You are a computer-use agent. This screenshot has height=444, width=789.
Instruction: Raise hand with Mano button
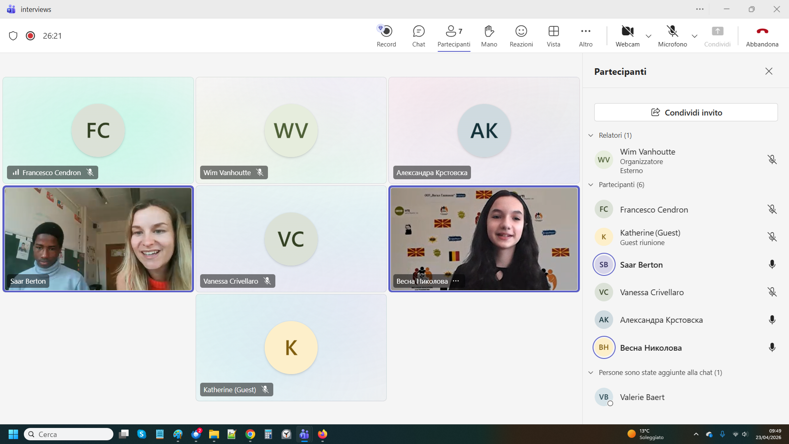point(489,36)
